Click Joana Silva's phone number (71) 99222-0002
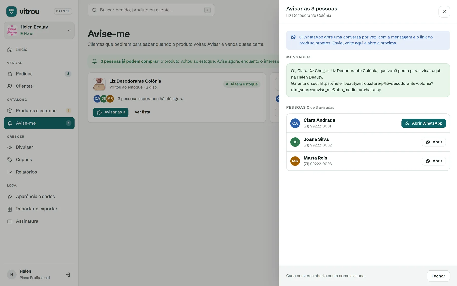The width and height of the screenshot is (457, 286). tap(318, 145)
